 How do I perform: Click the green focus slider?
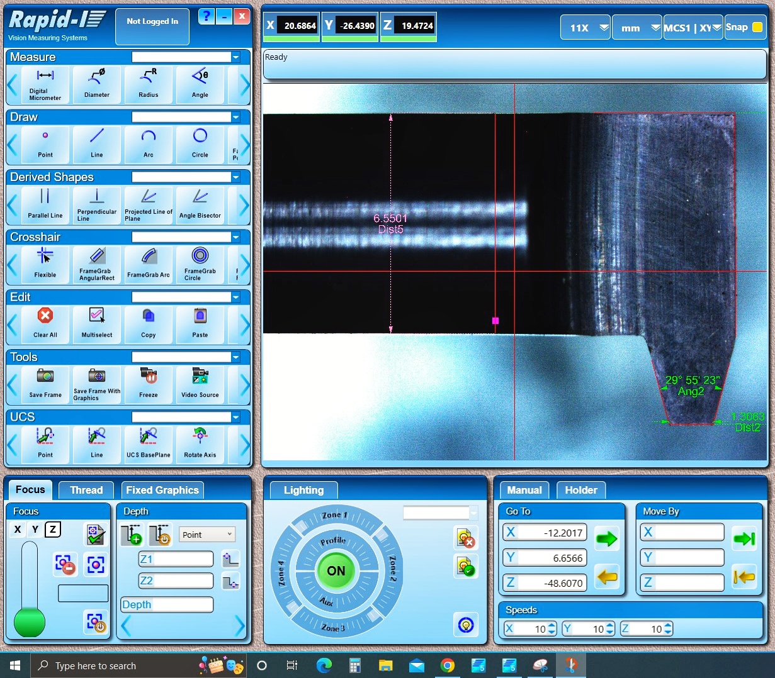pos(30,620)
